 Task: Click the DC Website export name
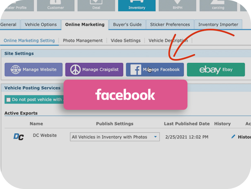pyautogui.click(x=45, y=135)
